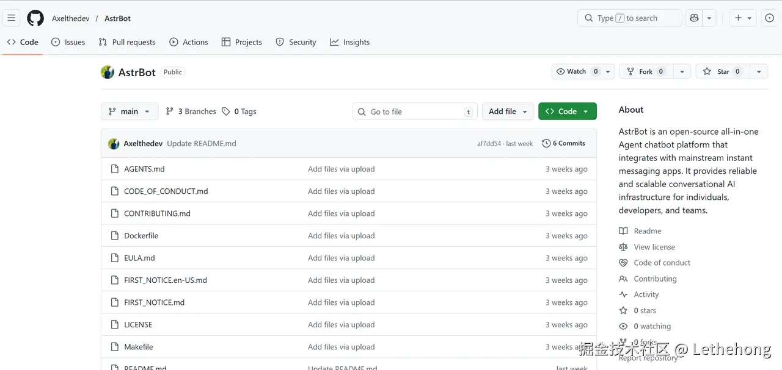Open the main branch selector
The image size is (782, 370).
click(129, 112)
